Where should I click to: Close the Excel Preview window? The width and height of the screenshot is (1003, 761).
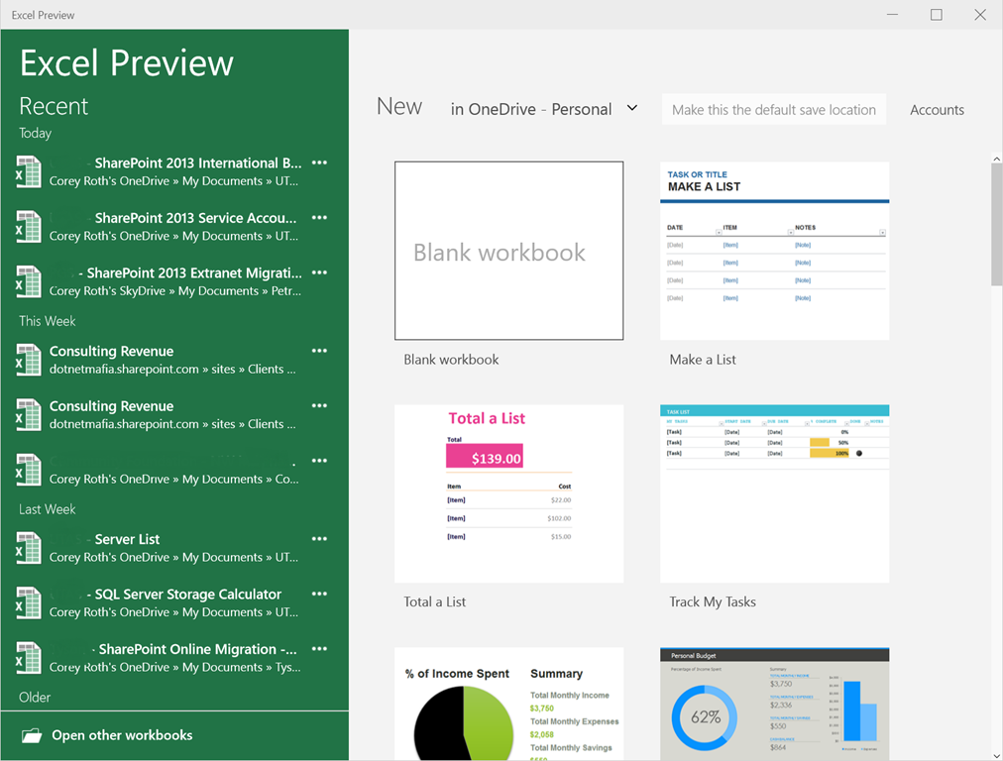point(980,15)
